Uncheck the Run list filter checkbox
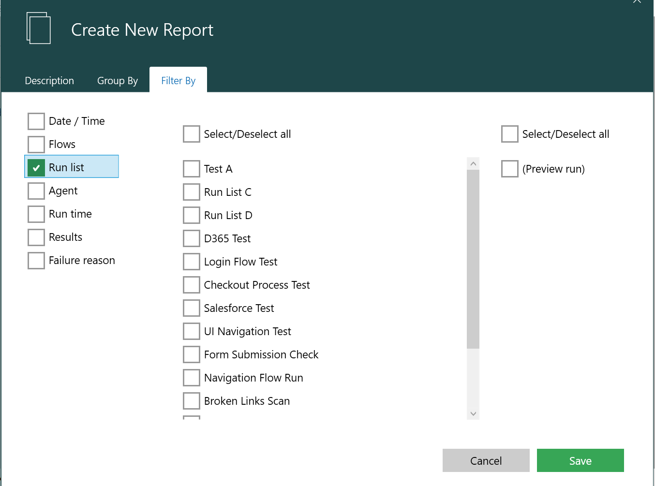The image size is (655, 486). 36,168
